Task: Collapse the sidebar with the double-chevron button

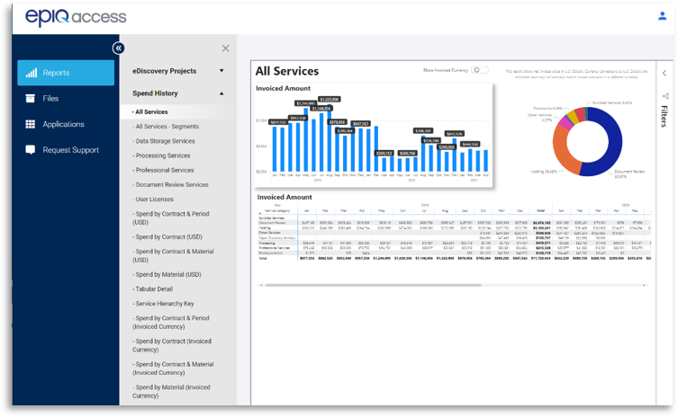Action: click(x=119, y=48)
